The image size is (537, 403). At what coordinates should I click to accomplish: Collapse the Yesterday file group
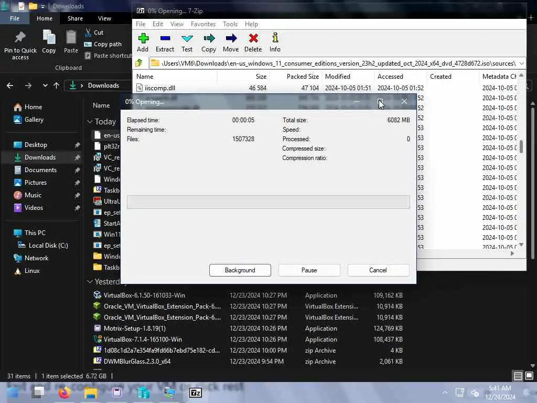point(90,282)
